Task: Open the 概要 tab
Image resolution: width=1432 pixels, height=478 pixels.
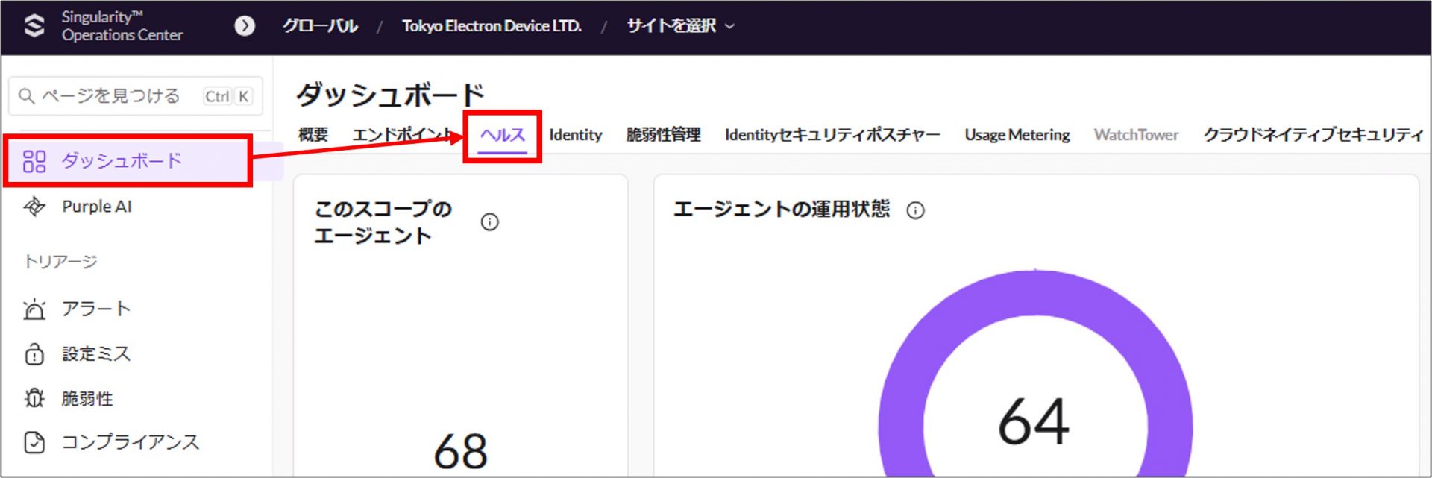Action: click(313, 135)
